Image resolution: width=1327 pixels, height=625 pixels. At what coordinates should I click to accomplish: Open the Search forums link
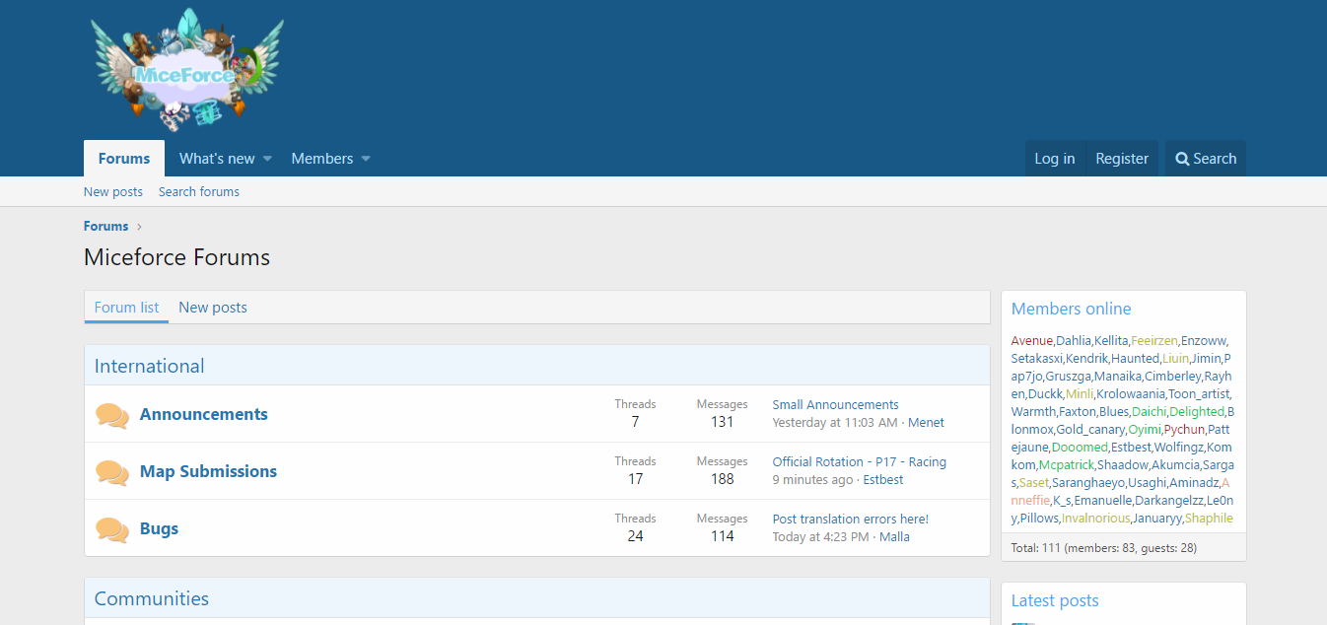click(199, 192)
